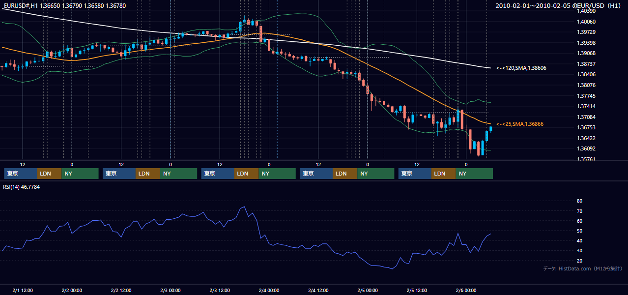The image size is (628, 295).
Task: Click the 2/4 00:00 date label
Action: 269,290
